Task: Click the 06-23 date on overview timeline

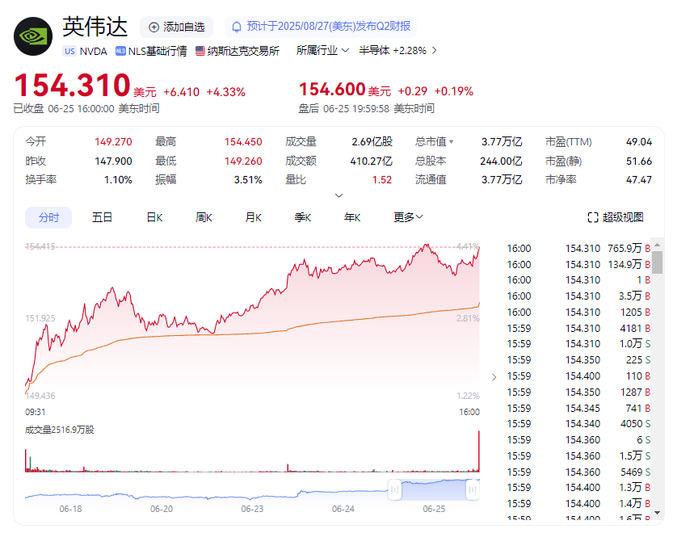Action: [252, 509]
